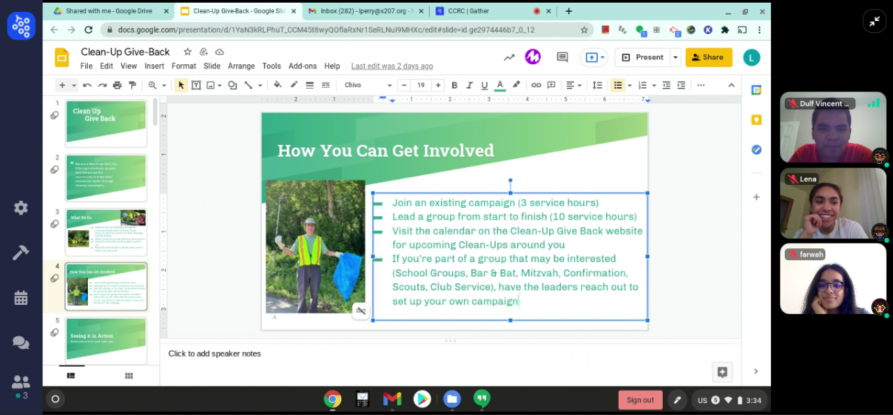Click the Undo arrow in toolbar
The height and width of the screenshot is (415, 893).
(87, 85)
